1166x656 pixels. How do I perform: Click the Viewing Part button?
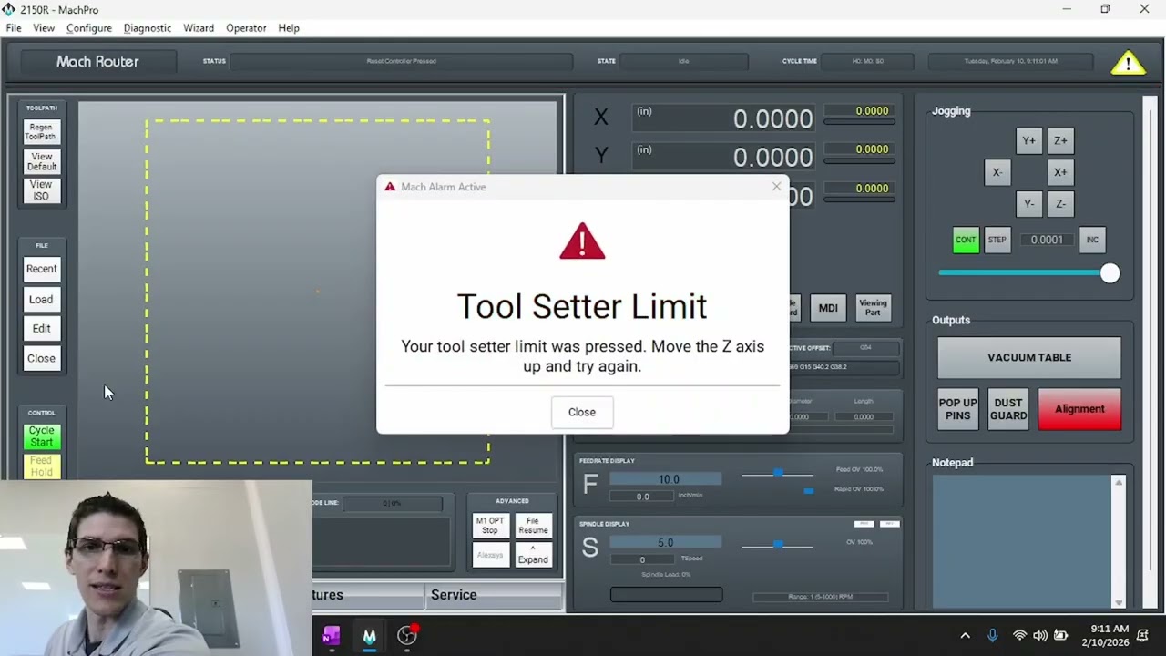click(x=873, y=308)
